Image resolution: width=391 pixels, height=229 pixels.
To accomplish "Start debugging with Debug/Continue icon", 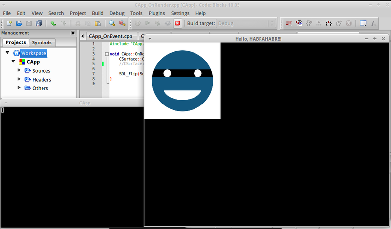I will (x=289, y=23).
